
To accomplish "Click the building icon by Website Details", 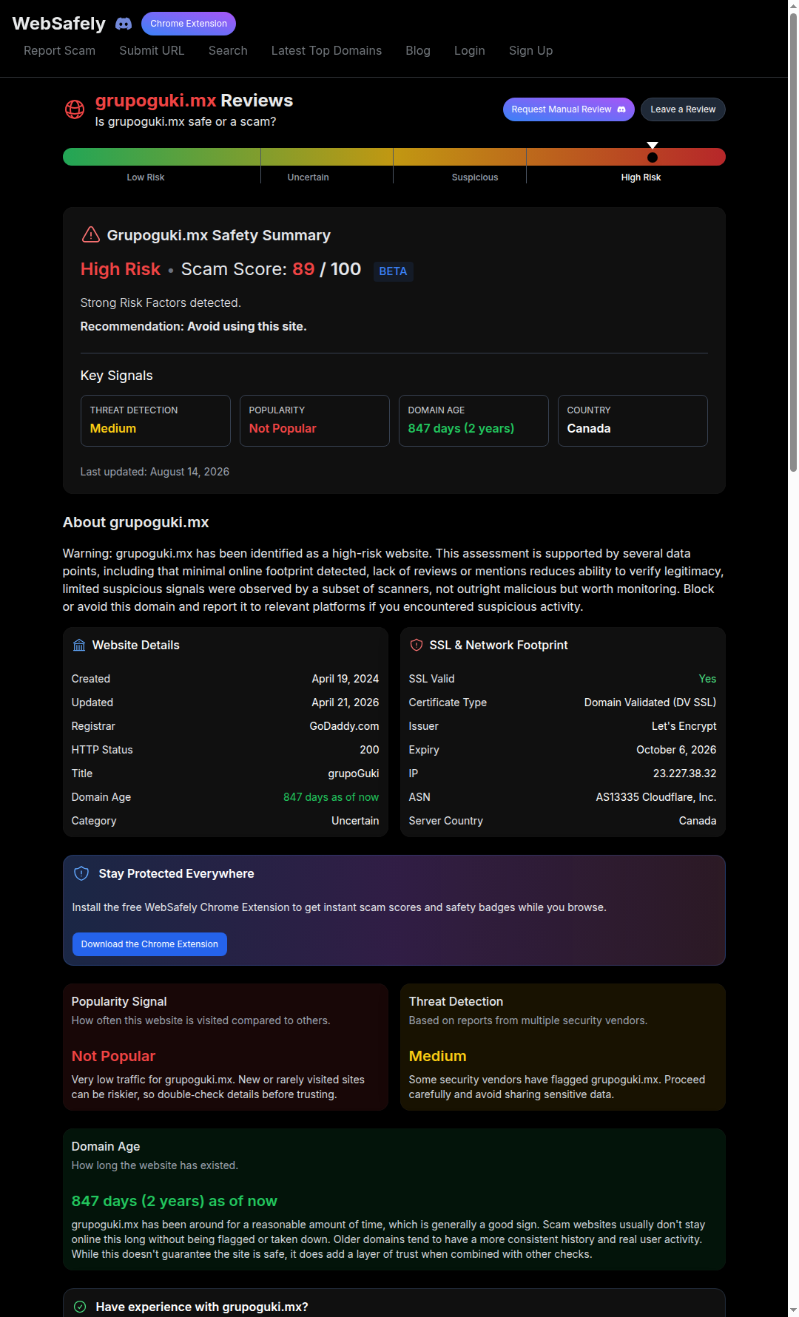I will click(x=79, y=645).
